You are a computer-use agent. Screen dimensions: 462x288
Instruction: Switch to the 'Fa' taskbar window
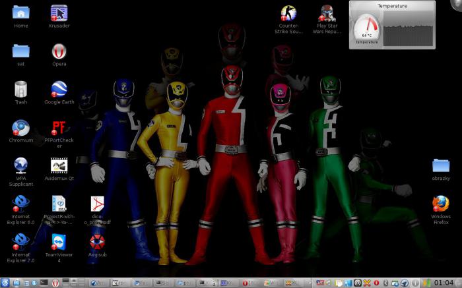point(141,283)
